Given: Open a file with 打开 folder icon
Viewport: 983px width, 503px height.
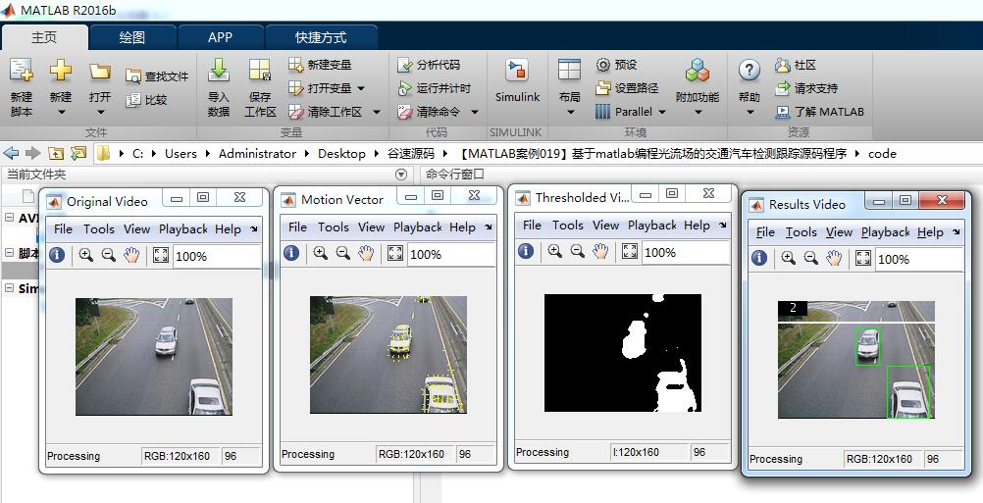Looking at the screenshot, I should point(100,71).
